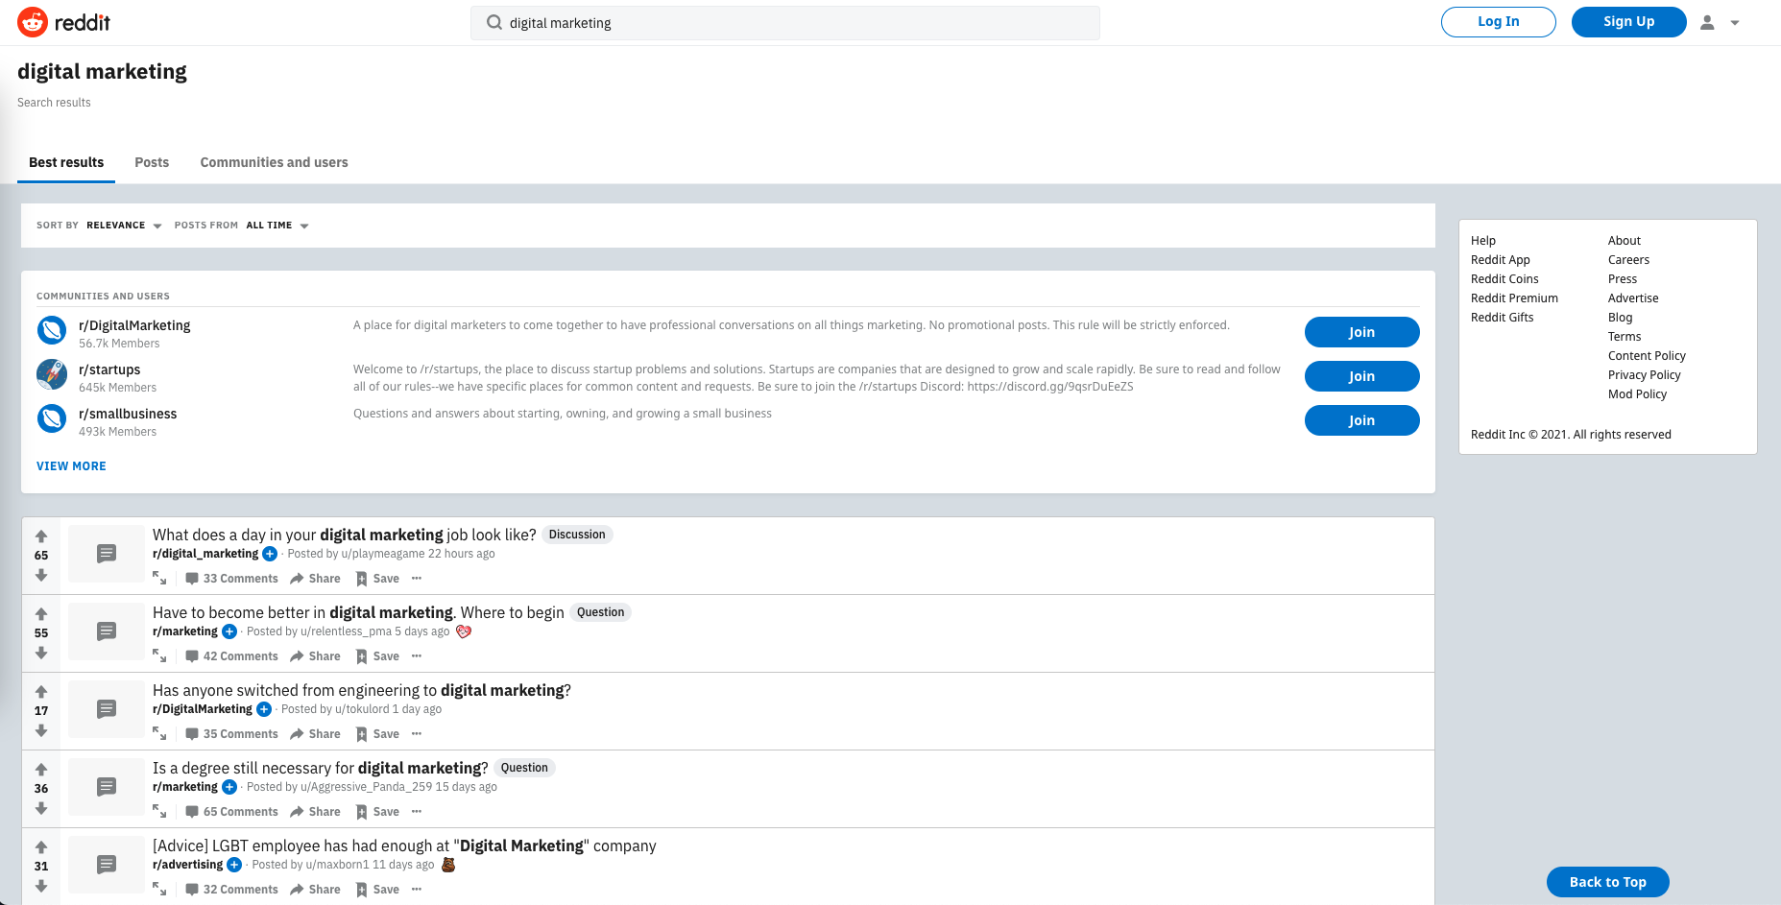Open more options on 'What does a day' post

point(417,578)
